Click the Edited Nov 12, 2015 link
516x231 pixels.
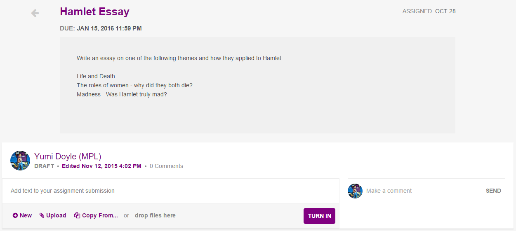[x=101, y=166]
